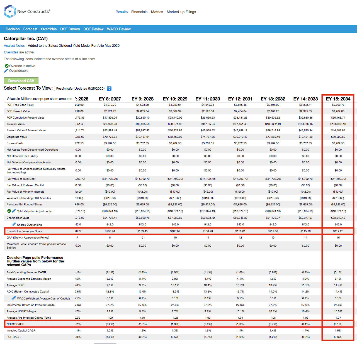
Task: Click the Excess Cash row label
Action: pyautogui.click(x=15, y=143)
